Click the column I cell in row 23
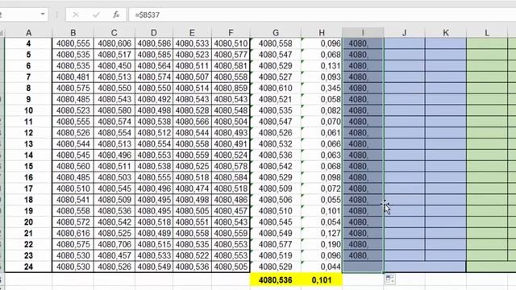 tap(363, 255)
